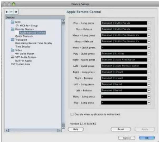Click the Left - Long press Rewind field
159x142 pixels.
coord(124,84)
